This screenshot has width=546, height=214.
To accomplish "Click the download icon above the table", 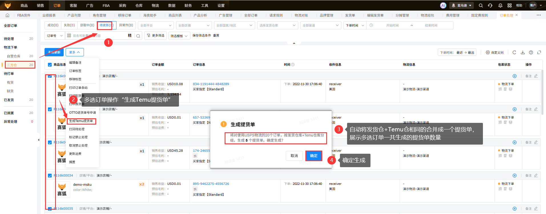I will pos(523,52).
